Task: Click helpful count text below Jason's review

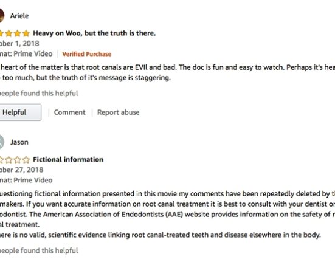Action: point(39,250)
